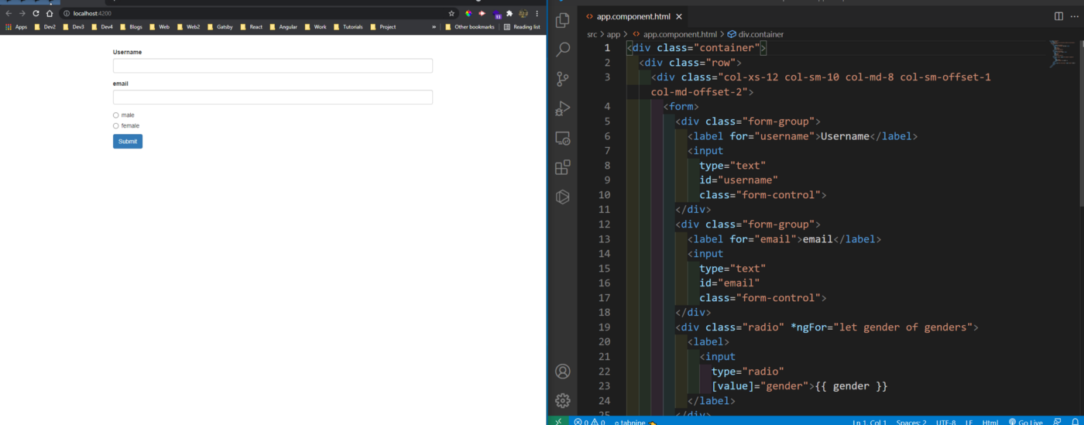
Task: Open the Source Control view
Action: point(563,79)
